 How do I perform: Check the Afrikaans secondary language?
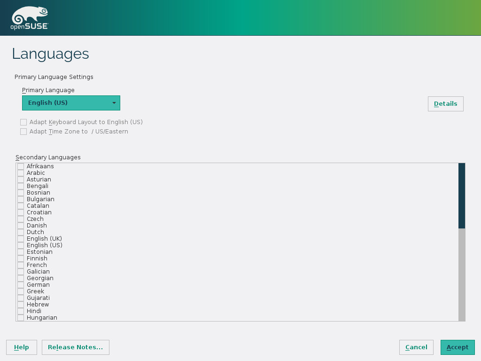tap(21, 166)
